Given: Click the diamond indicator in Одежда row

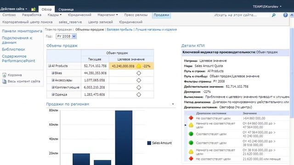Looking at the screenshot, I should coord(139,95).
